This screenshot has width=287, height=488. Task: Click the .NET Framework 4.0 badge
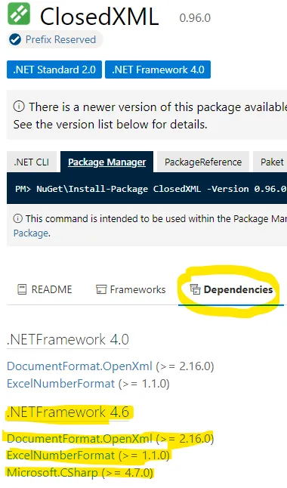click(x=158, y=69)
